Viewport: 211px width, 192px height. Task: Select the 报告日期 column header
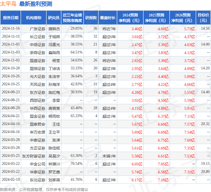[11, 18]
